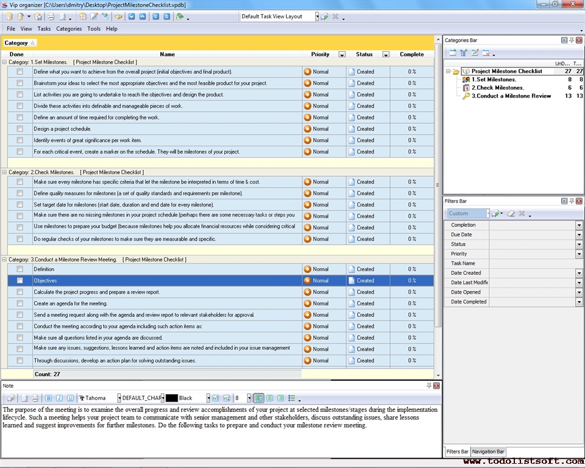The width and height of the screenshot is (585, 468).
Task: Click the bullet list icon in Note toolbar
Action: point(291,398)
